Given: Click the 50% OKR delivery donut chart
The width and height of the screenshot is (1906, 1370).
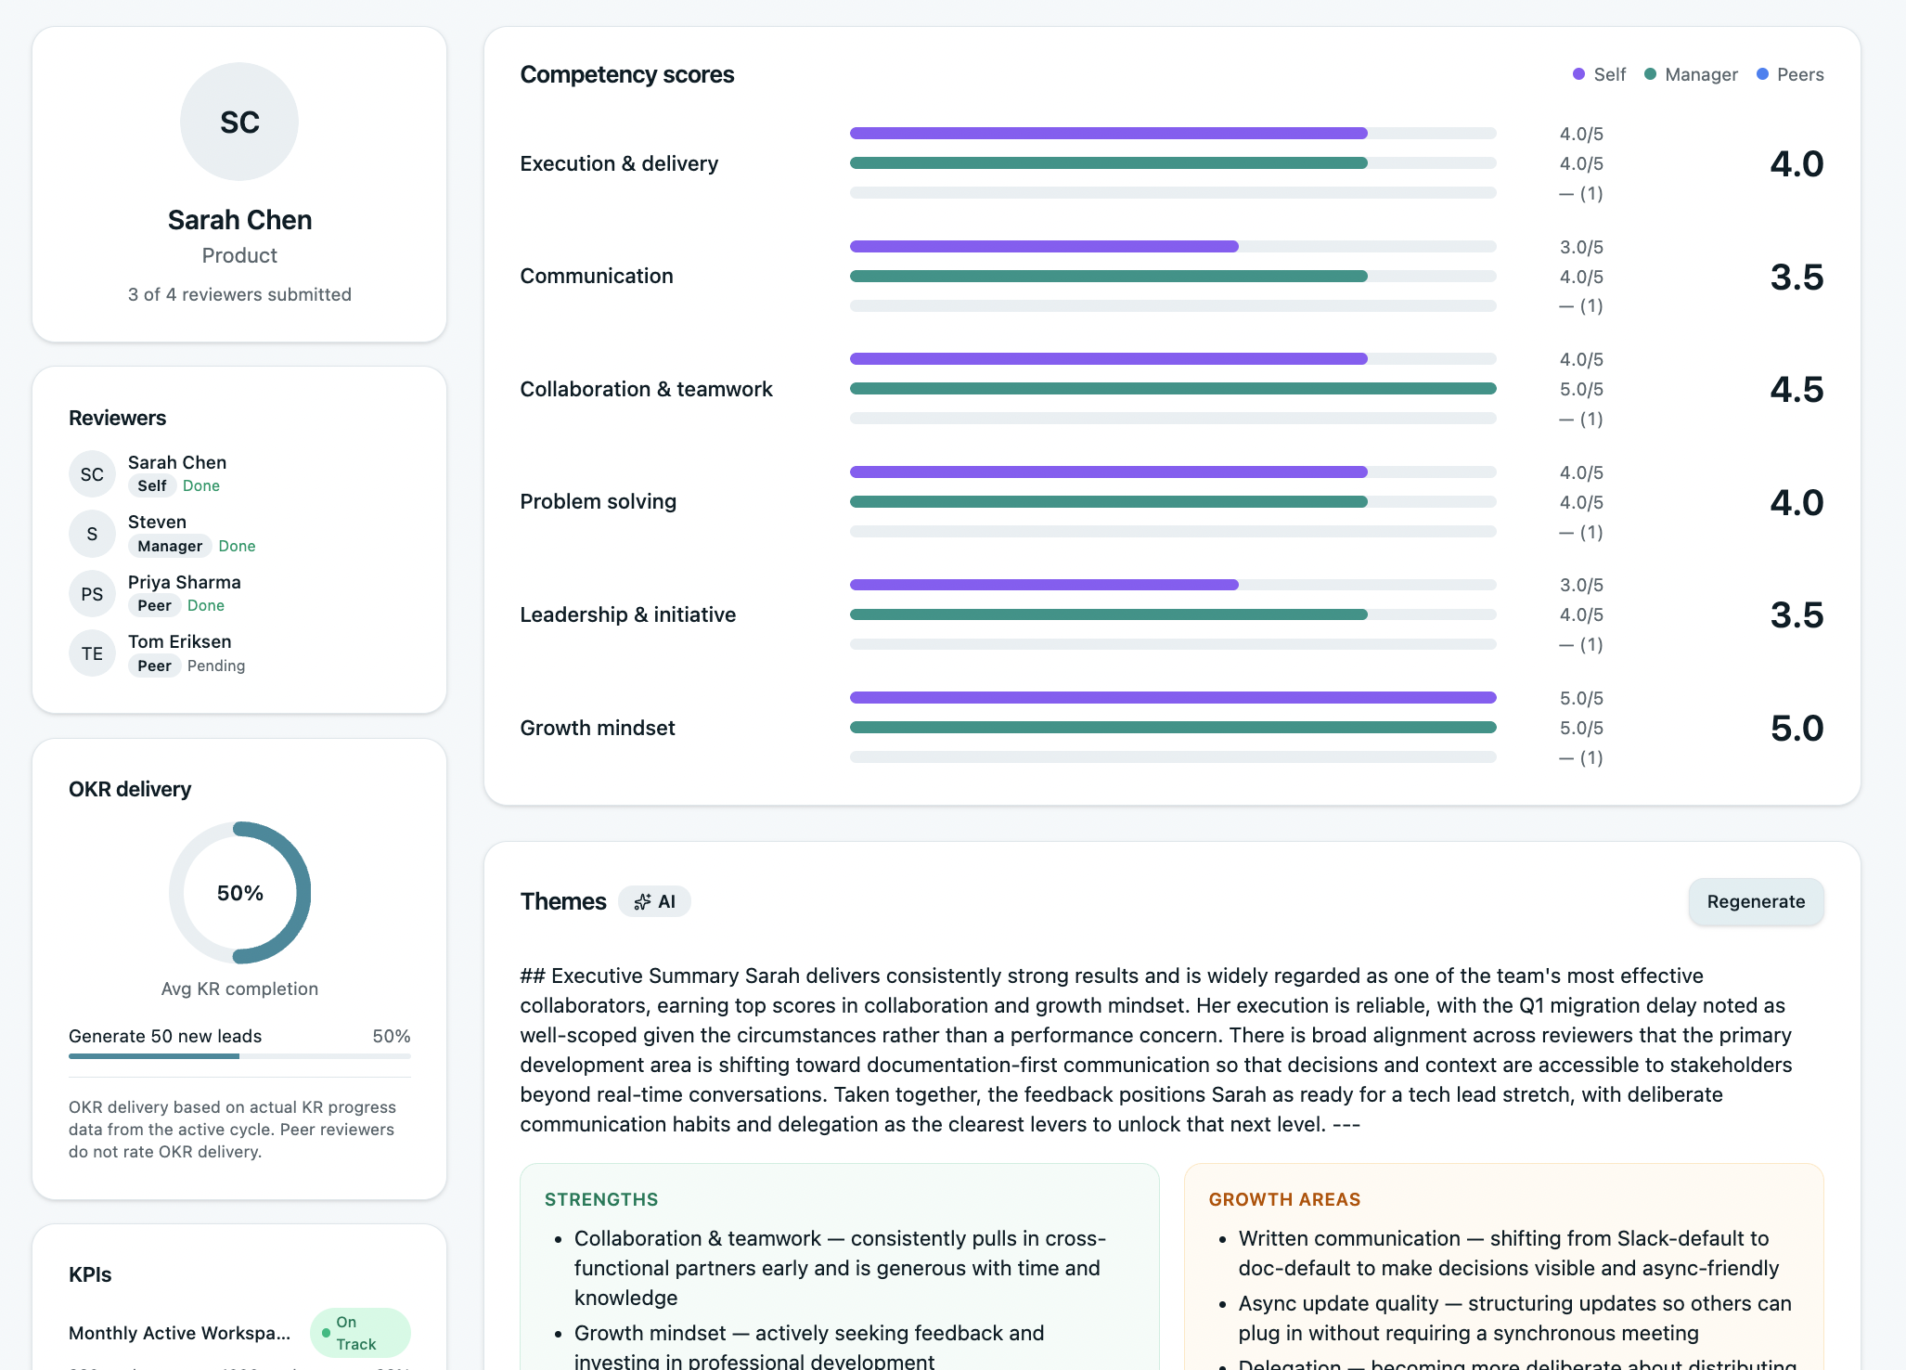Looking at the screenshot, I should click(x=239, y=893).
